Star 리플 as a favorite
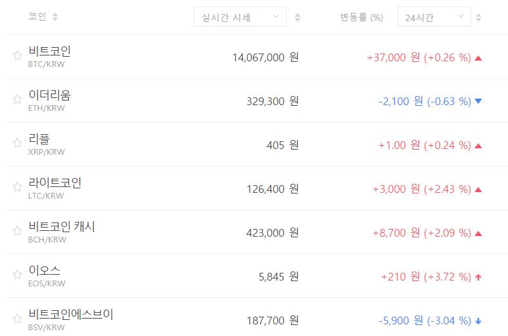Screen dimensions: 508x336 (x=17, y=144)
